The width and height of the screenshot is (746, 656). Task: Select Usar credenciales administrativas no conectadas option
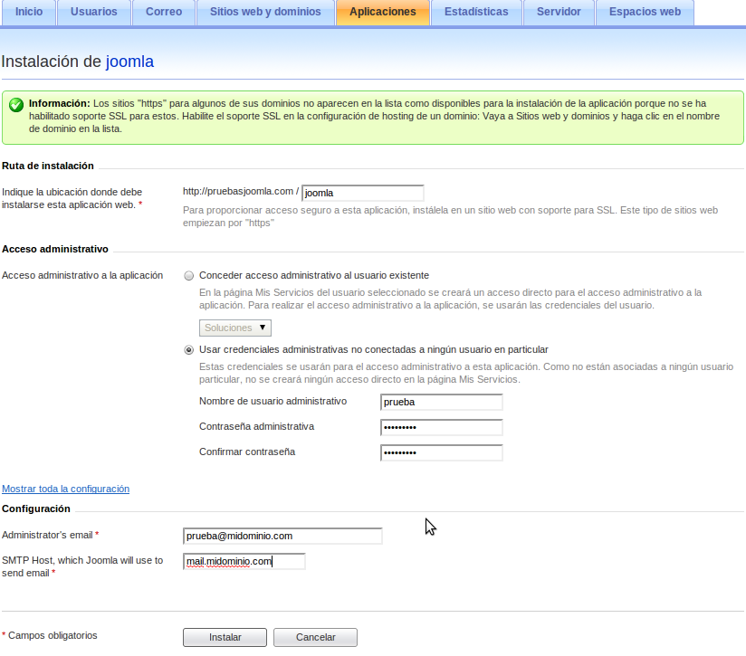(x=189, y=350)
